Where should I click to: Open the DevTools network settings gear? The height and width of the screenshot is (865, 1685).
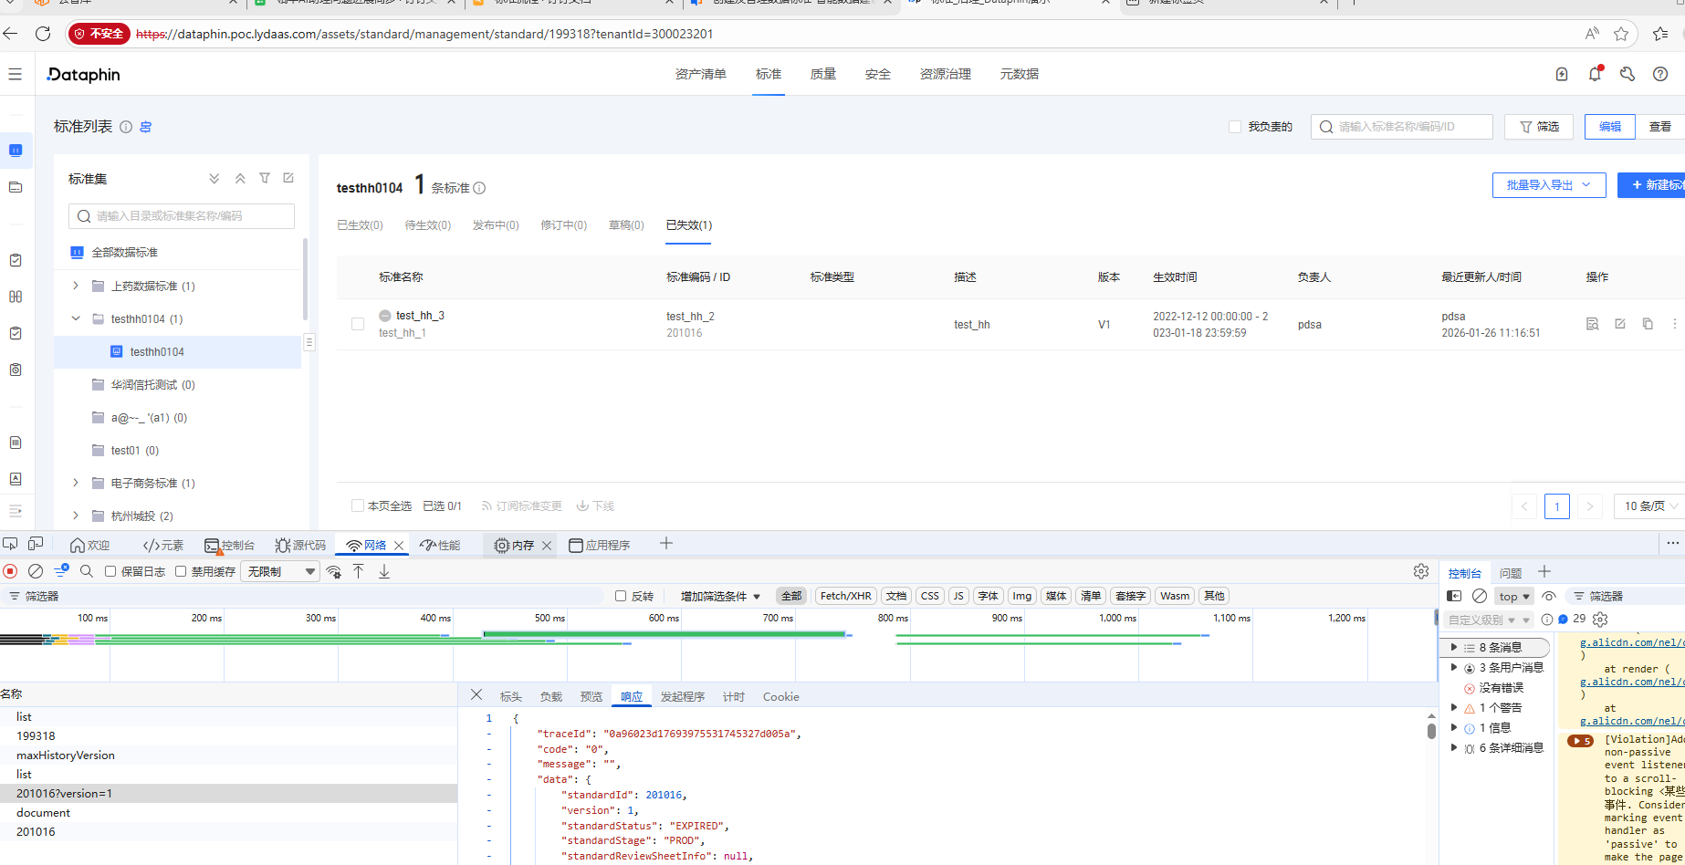click(x=1421, y=571)
